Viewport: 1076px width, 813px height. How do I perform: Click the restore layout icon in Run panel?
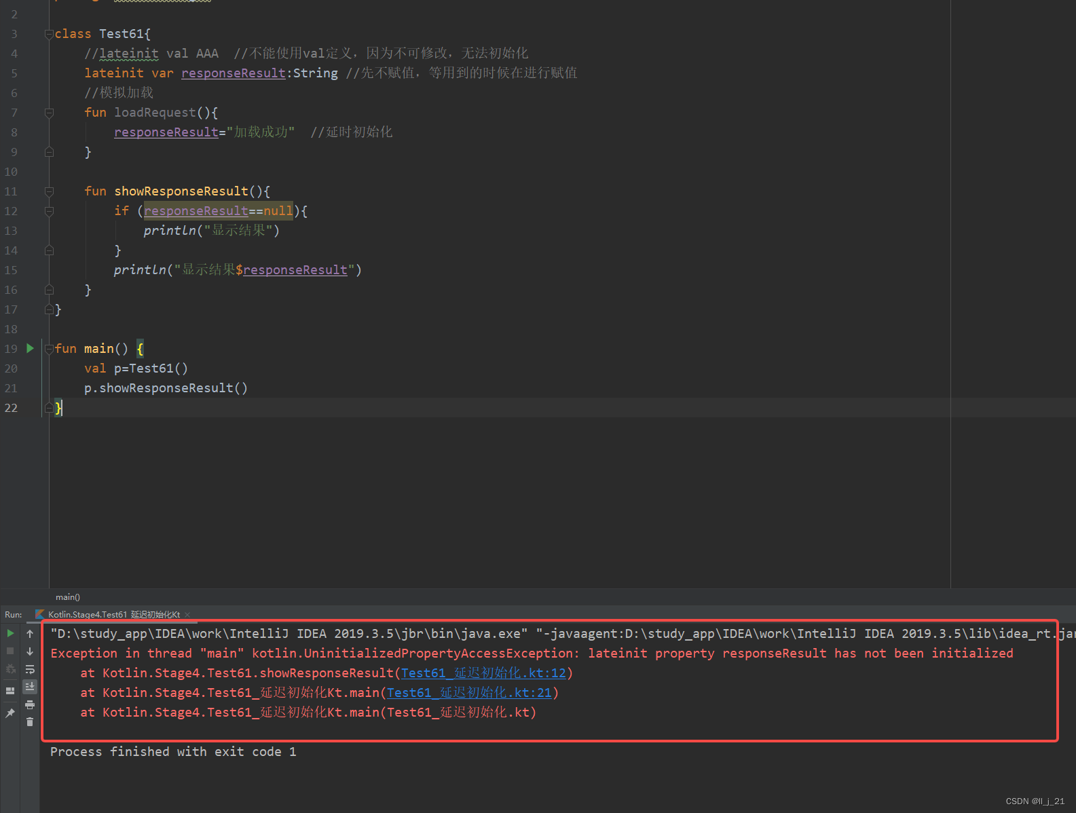click(x=10, y=691)
